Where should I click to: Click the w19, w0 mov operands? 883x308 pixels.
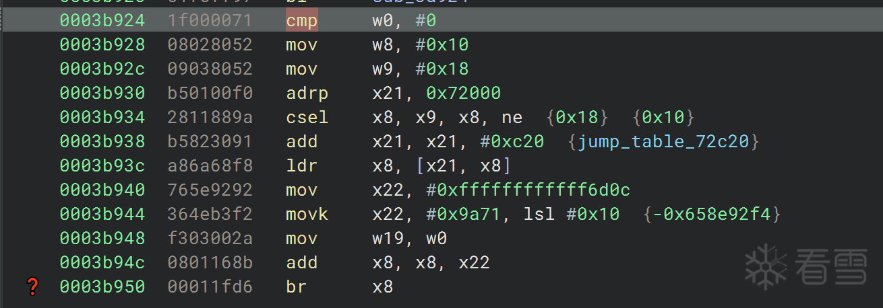point(409,239)
